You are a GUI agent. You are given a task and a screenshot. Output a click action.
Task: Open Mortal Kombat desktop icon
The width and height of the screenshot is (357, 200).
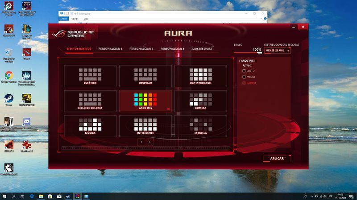9,169
